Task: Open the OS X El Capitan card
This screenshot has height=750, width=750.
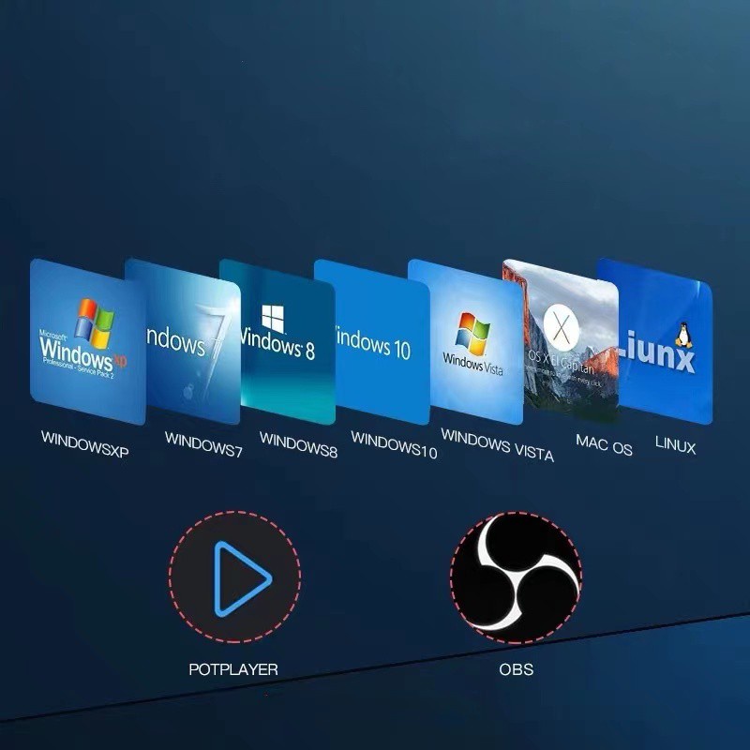Action: point(561,342)
